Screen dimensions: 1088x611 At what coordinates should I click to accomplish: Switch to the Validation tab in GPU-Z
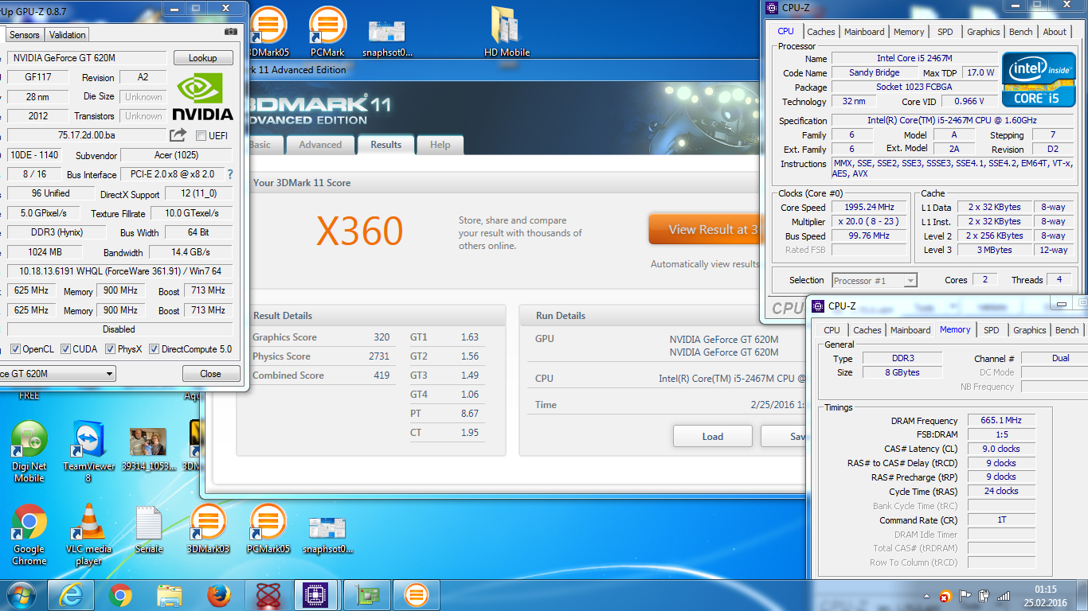tap(67, 35)
